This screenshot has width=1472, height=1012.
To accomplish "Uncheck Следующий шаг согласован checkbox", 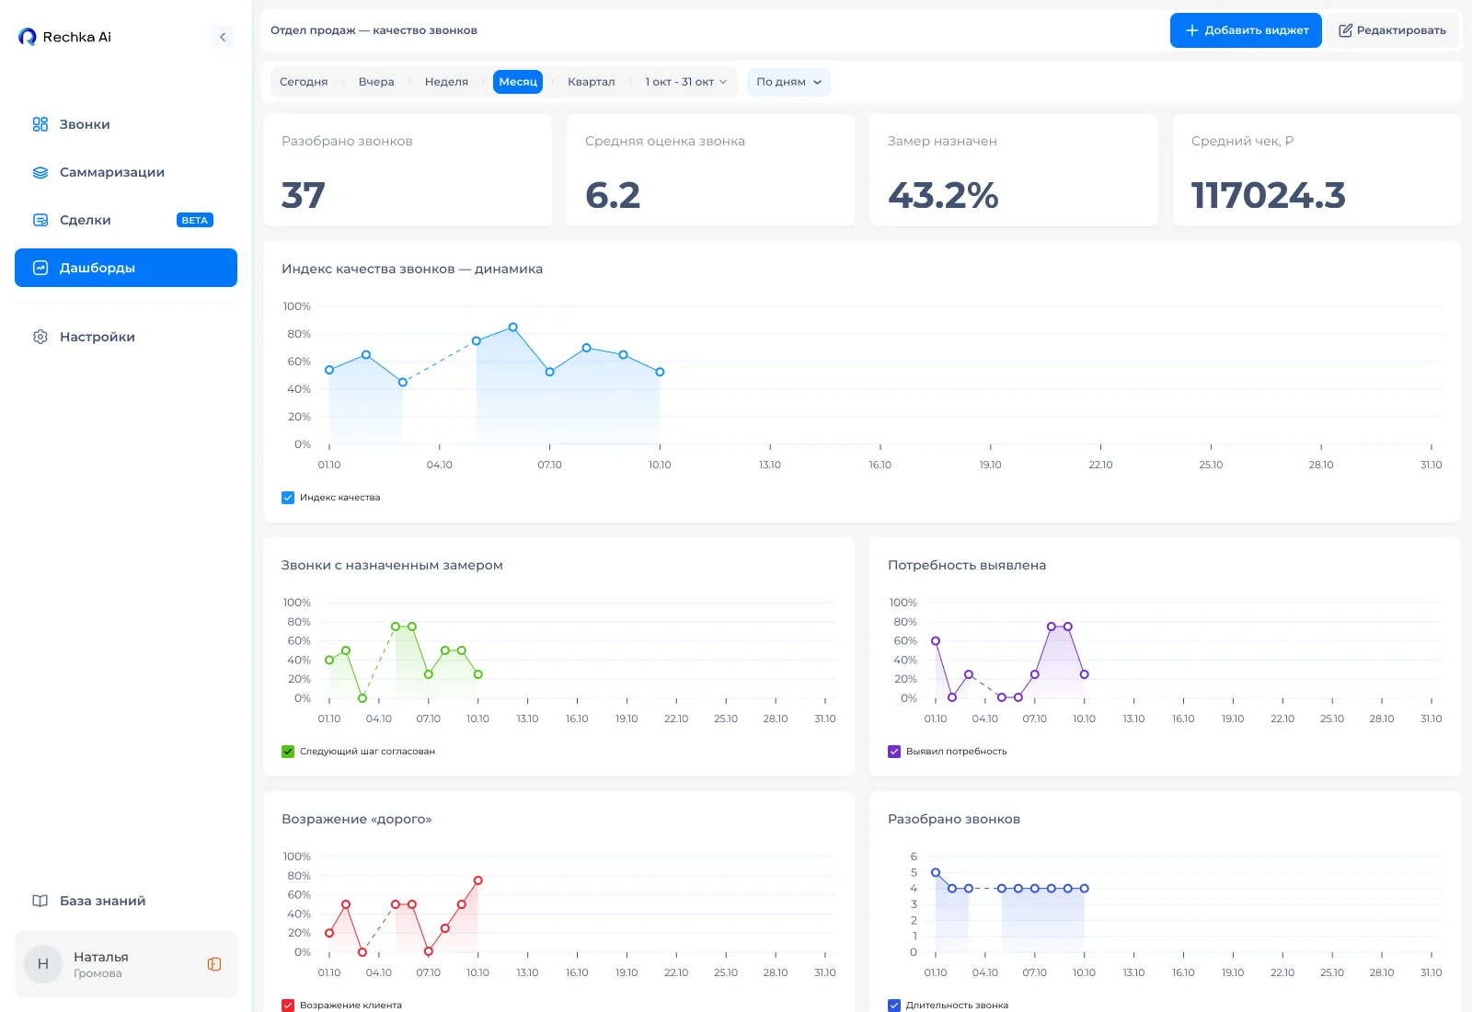I will point(288,752).
